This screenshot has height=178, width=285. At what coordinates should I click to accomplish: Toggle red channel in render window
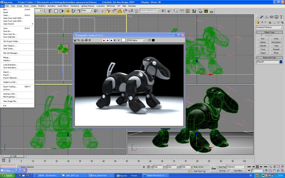pyautogui.click(x=104, y=40)
